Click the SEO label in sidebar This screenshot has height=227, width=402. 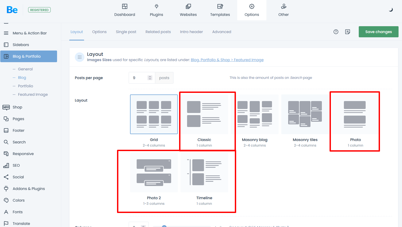click(x=16, y=165)
